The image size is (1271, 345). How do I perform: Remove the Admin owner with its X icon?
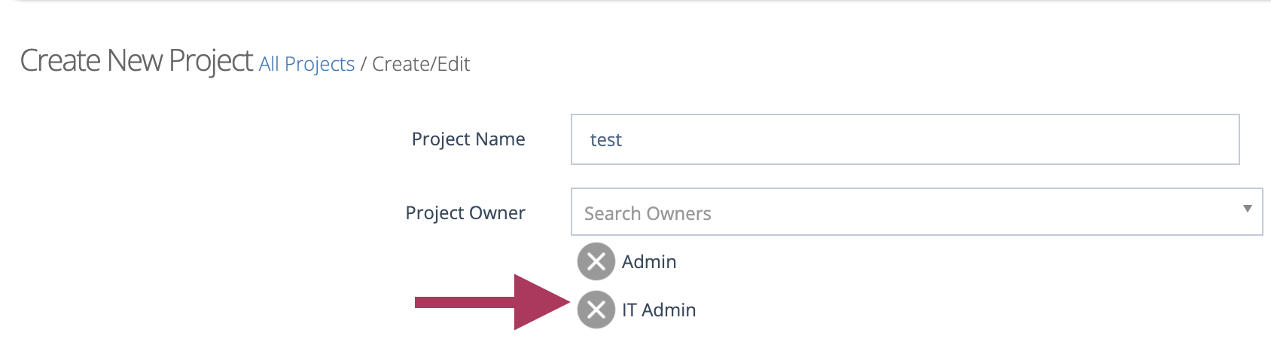596,261
